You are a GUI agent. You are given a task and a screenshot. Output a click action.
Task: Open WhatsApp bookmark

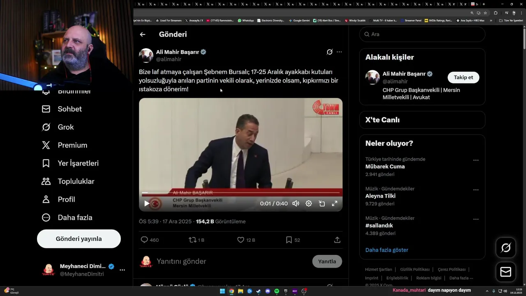tap(246, 20)
